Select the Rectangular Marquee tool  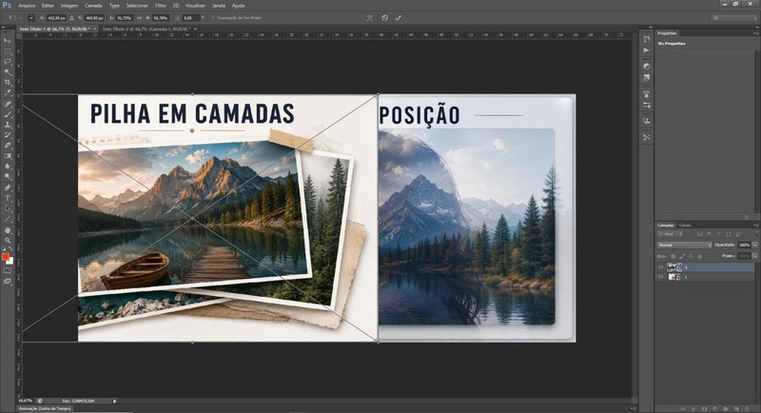pos(8,51)
